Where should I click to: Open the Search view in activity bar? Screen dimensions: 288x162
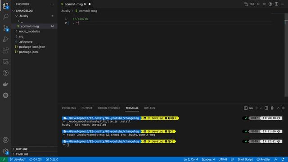pos(5,17)
